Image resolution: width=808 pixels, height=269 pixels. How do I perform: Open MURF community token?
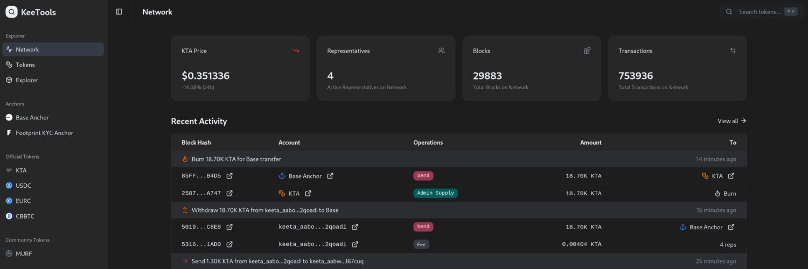[x=53, y=253]
